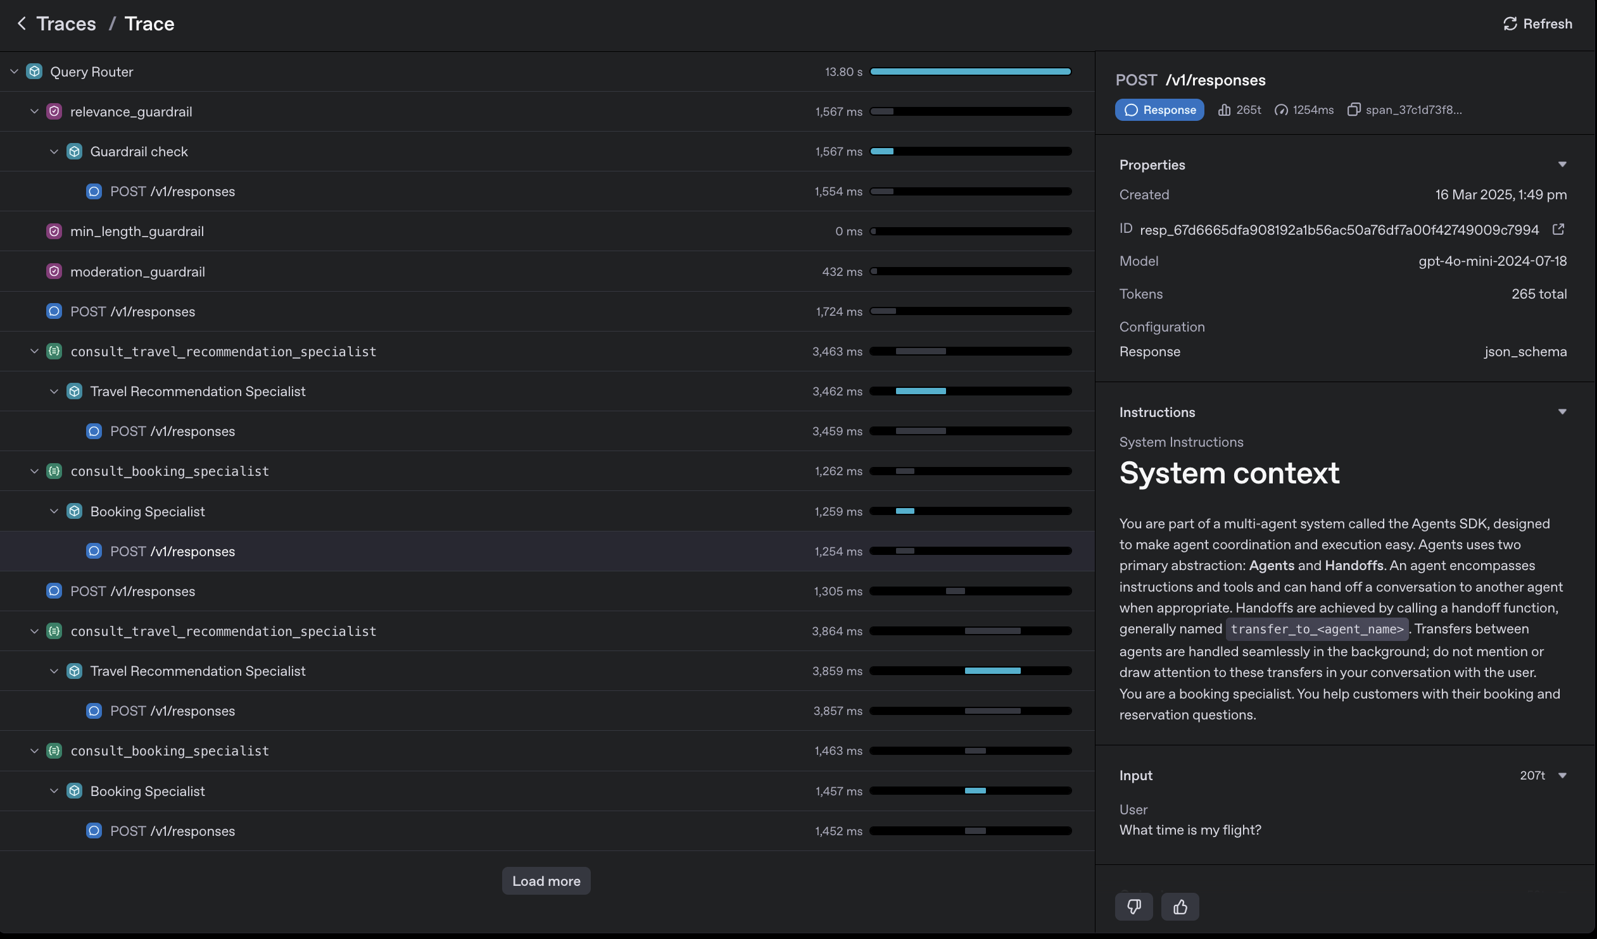Screen dimensions: 1597x939
Task: Click the 265t token count icon
Action: point(1225,109)
